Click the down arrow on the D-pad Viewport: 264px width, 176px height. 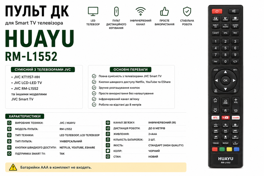(x=225, y=89)
